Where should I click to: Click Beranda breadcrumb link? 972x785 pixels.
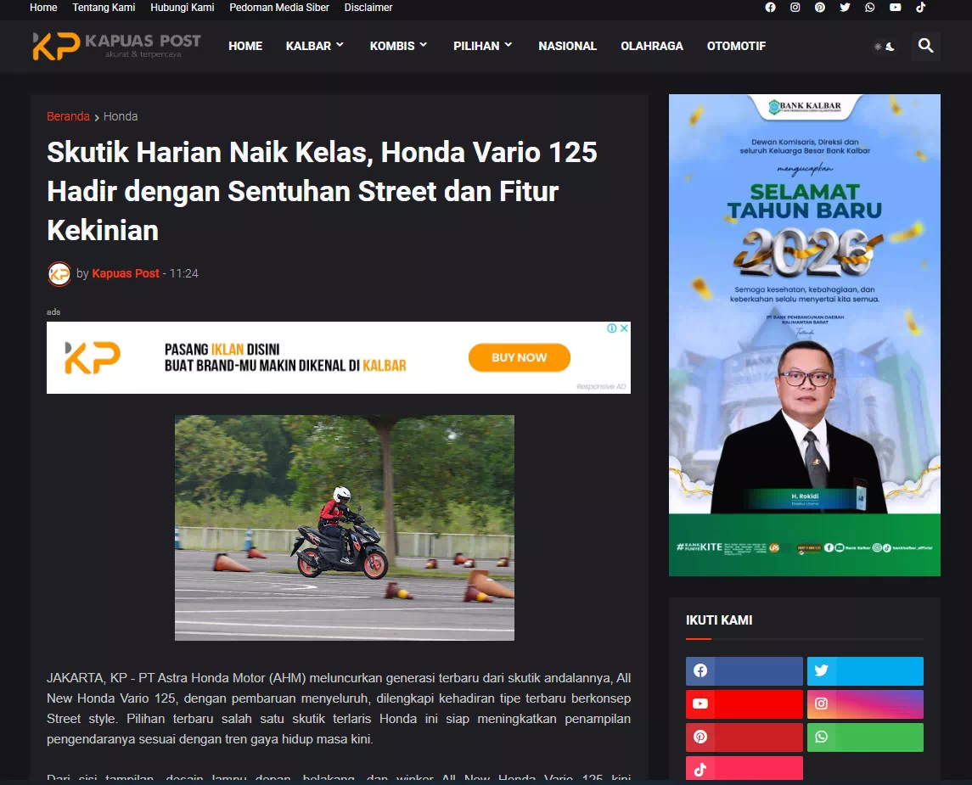(68, 116)
